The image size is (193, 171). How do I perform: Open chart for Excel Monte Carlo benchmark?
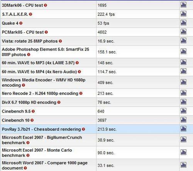coord(183,152)
